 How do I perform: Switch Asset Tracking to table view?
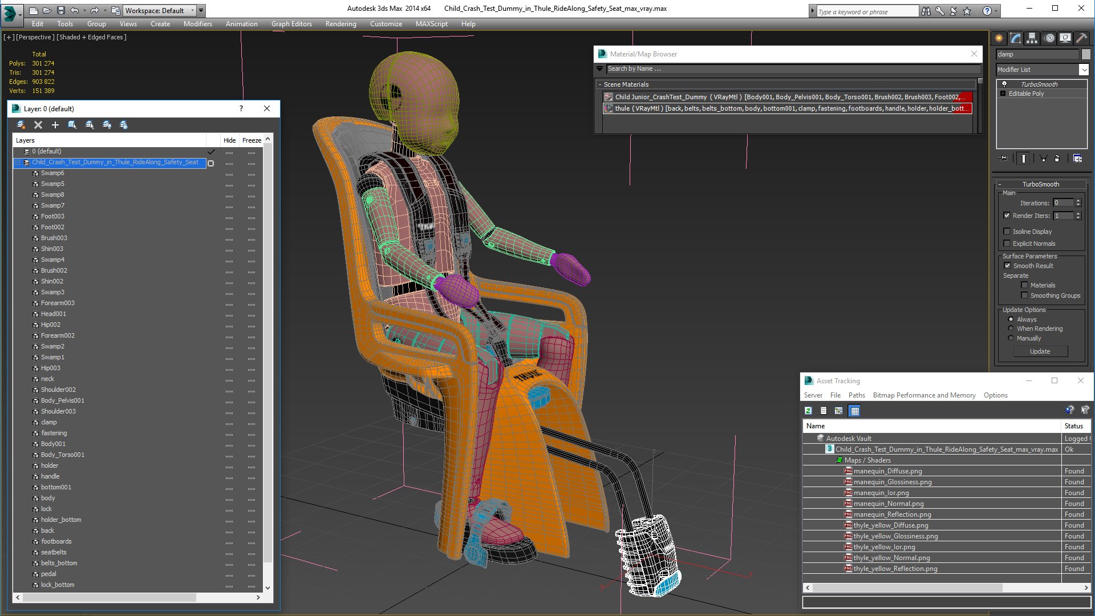[x=854, y=411]
